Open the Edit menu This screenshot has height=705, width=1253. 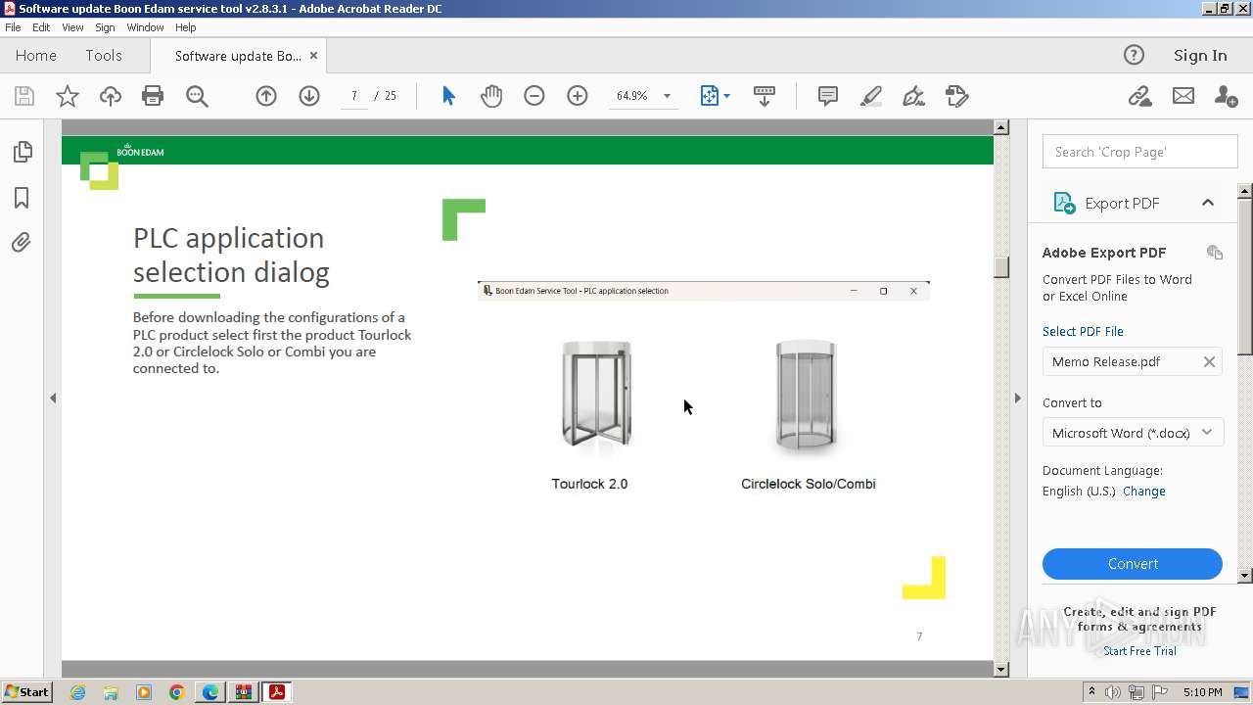click(41, 27)
